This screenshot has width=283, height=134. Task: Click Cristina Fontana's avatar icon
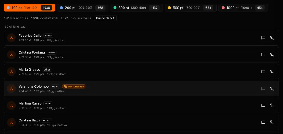pos(11,55)
